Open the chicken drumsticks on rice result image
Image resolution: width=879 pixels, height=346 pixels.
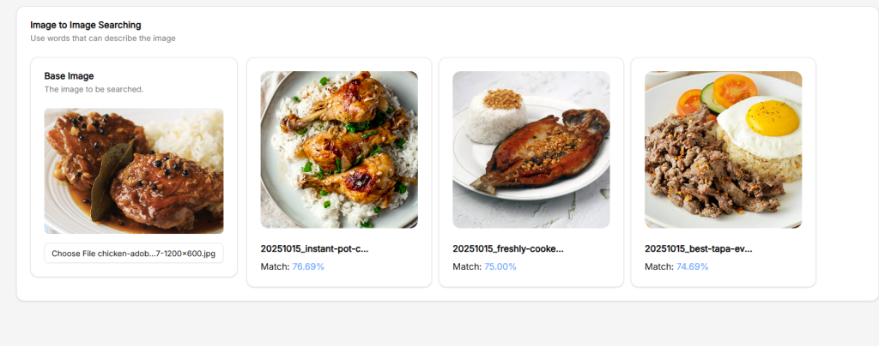click(x=339, y=150)
